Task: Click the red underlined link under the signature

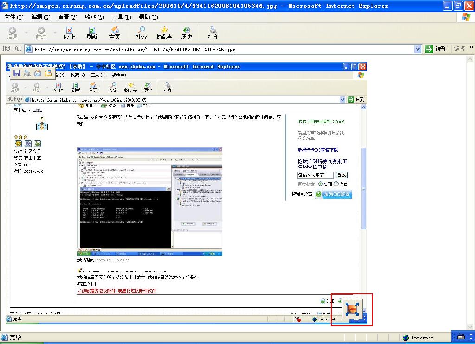Action: (116, 291)
